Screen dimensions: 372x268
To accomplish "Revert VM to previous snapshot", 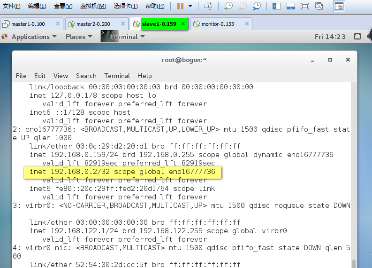I will (x=243, y=6).
